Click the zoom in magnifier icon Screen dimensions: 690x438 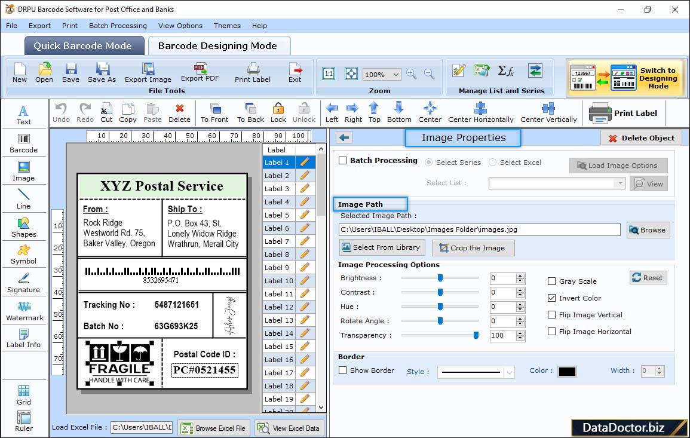tap(412, 74)
